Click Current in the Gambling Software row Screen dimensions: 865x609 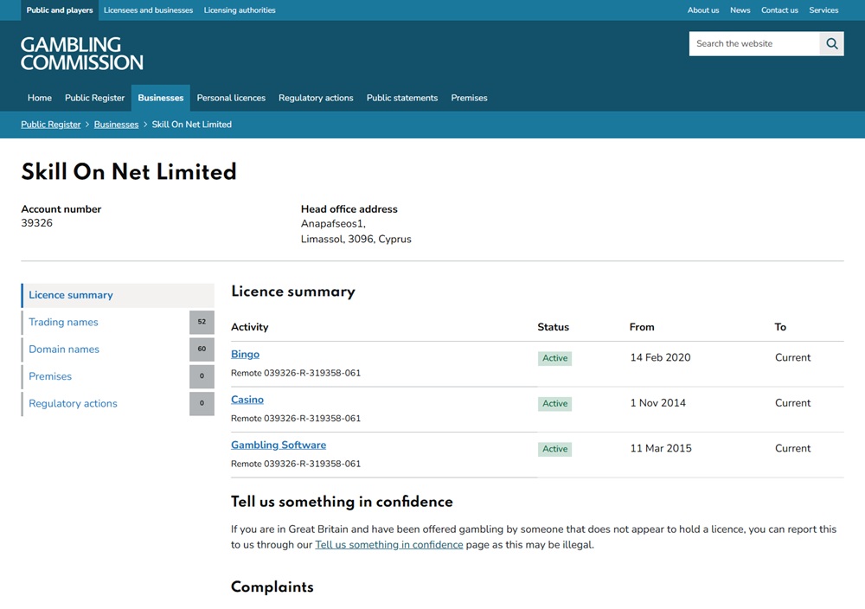point(792,448)
